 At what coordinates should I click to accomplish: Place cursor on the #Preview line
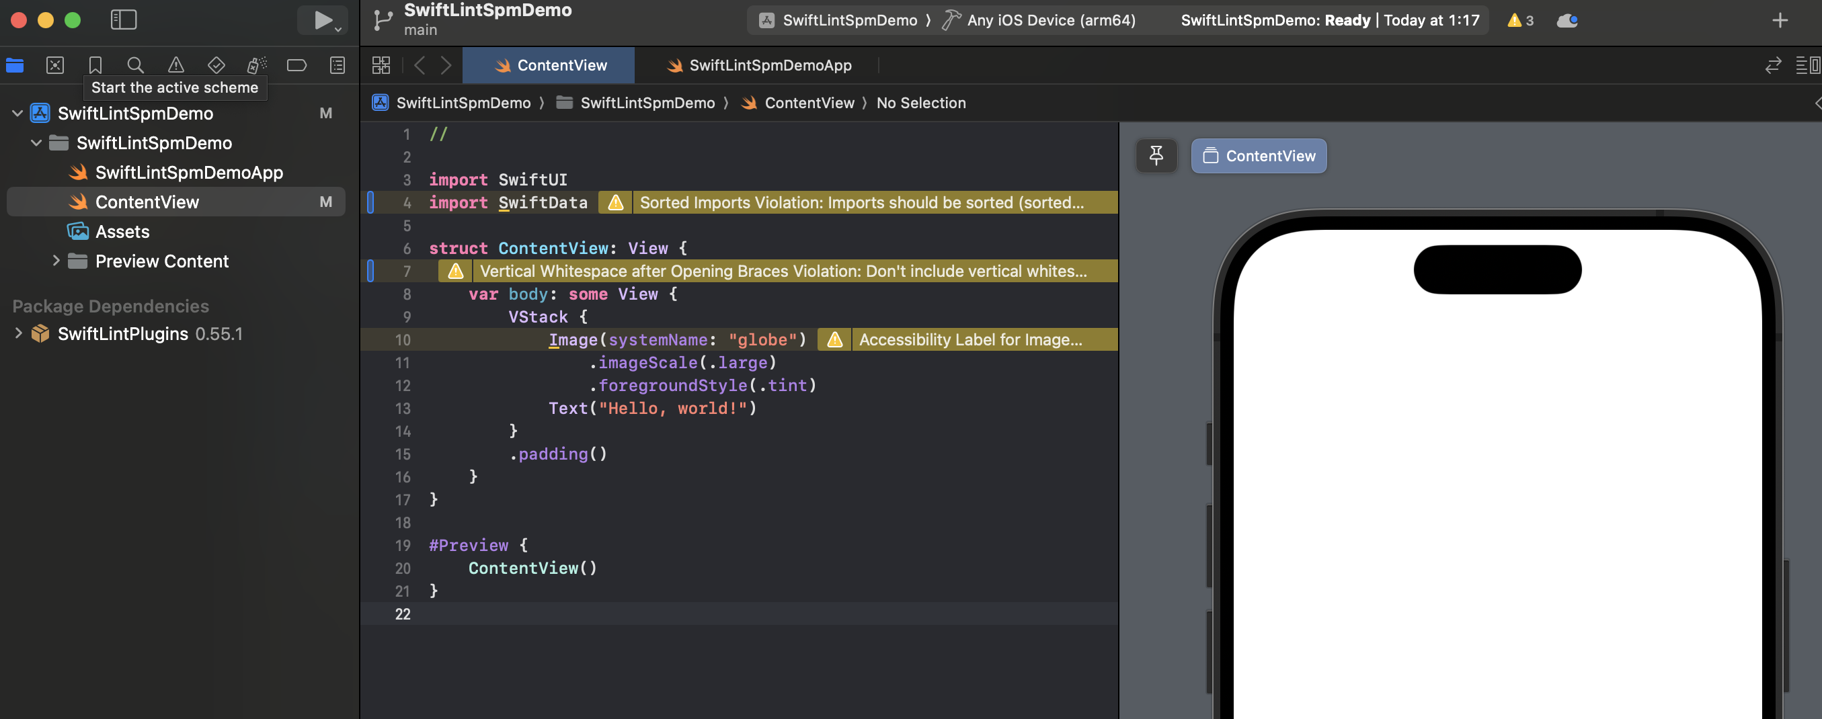478,546
